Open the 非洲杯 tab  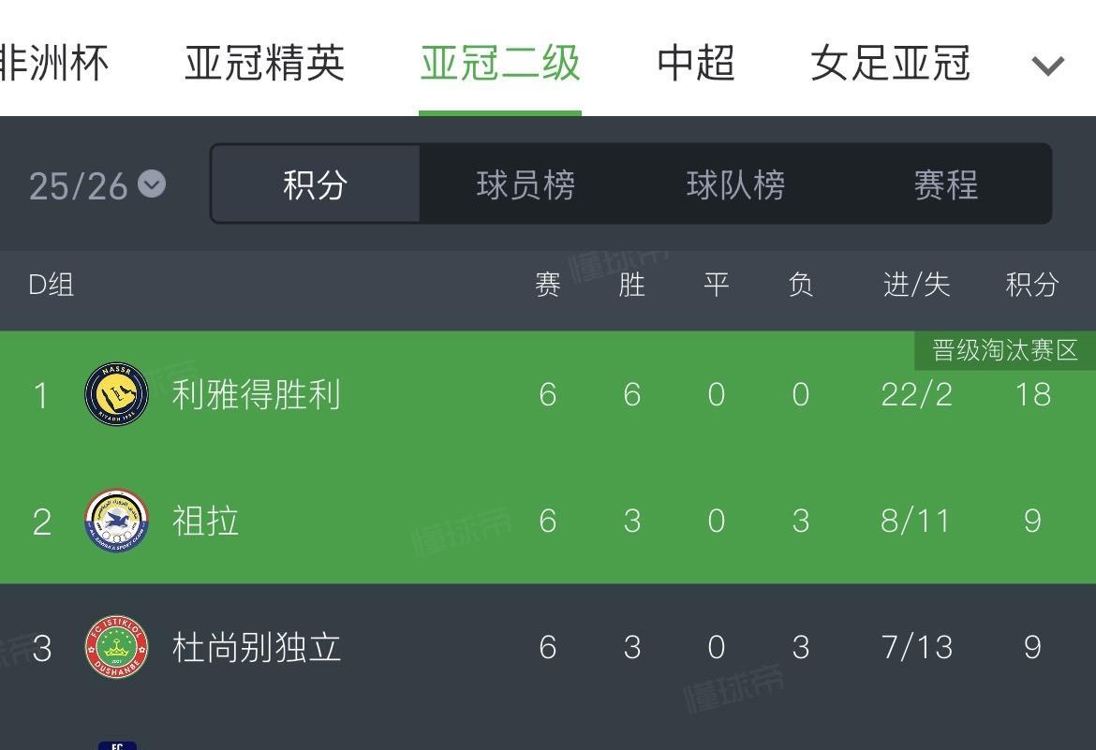coord(54,64)
